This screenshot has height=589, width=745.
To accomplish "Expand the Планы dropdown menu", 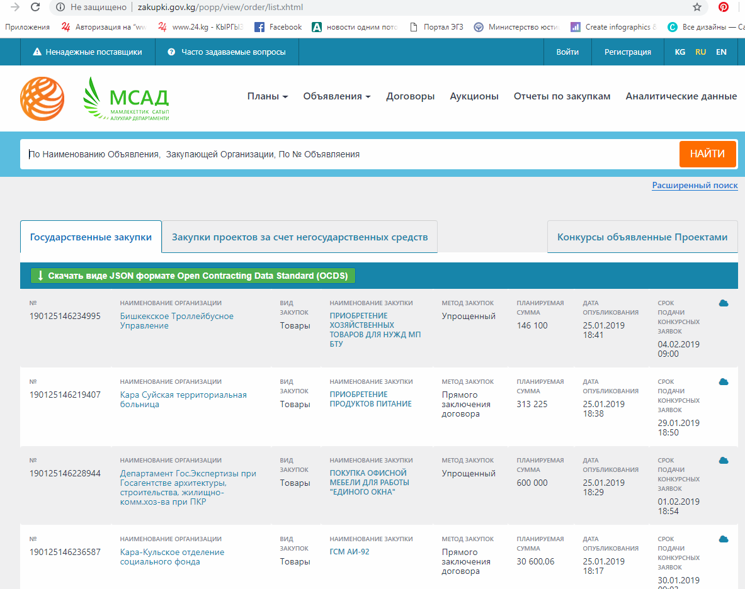I will tap(267, 96).
